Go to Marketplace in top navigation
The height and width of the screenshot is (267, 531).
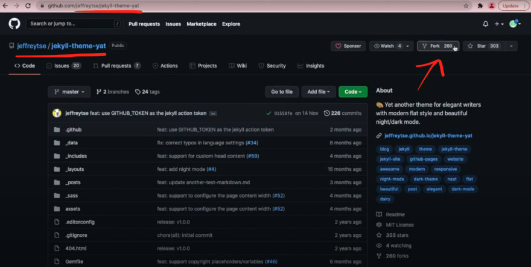[202, 24]
